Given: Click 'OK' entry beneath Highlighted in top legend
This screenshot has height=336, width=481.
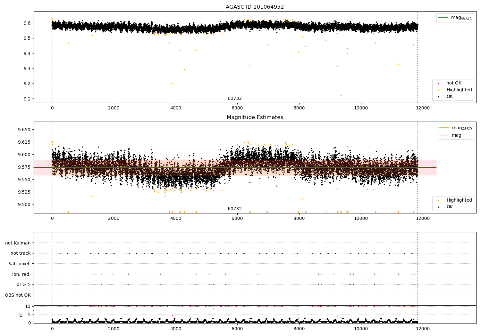Looking at the screenshot, I should [450, 97].
